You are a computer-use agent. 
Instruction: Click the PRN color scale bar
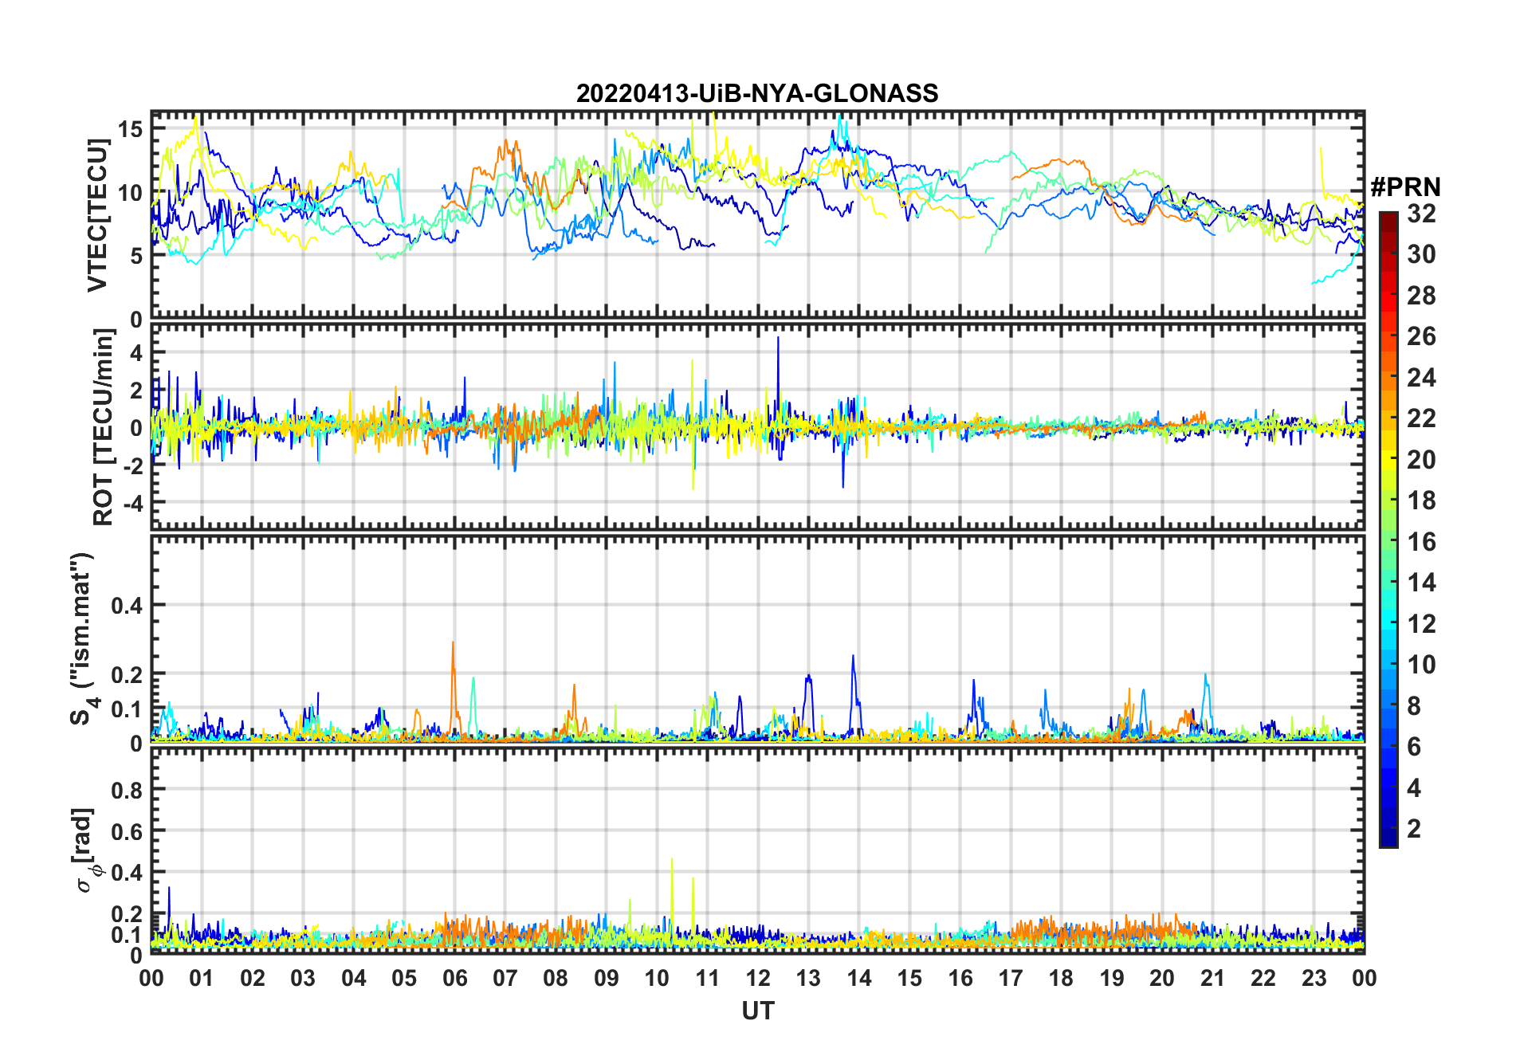(x=1388, y=529)
